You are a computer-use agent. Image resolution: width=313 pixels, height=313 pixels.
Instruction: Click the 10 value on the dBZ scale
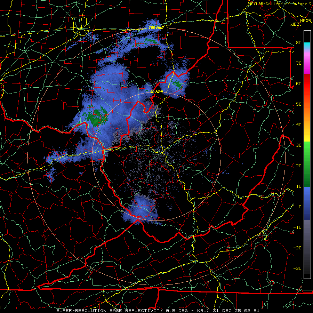[x=299, y=186]
